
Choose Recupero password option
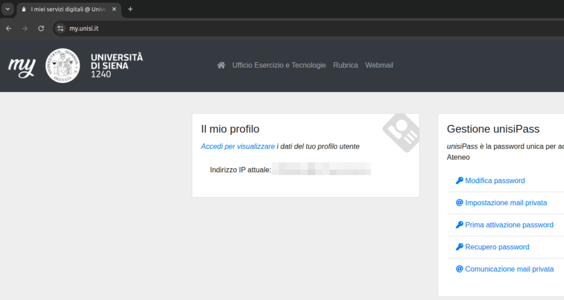[x=497, y=247]
